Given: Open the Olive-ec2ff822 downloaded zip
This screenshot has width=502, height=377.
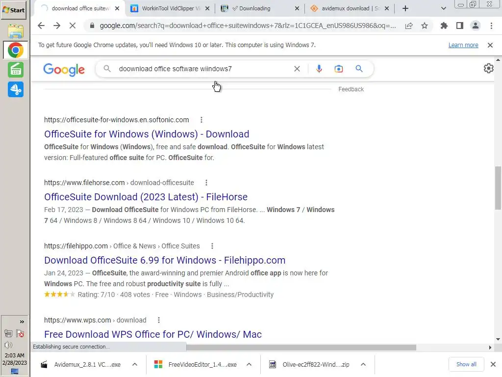Looking at the screenshot, I should 310,365.
